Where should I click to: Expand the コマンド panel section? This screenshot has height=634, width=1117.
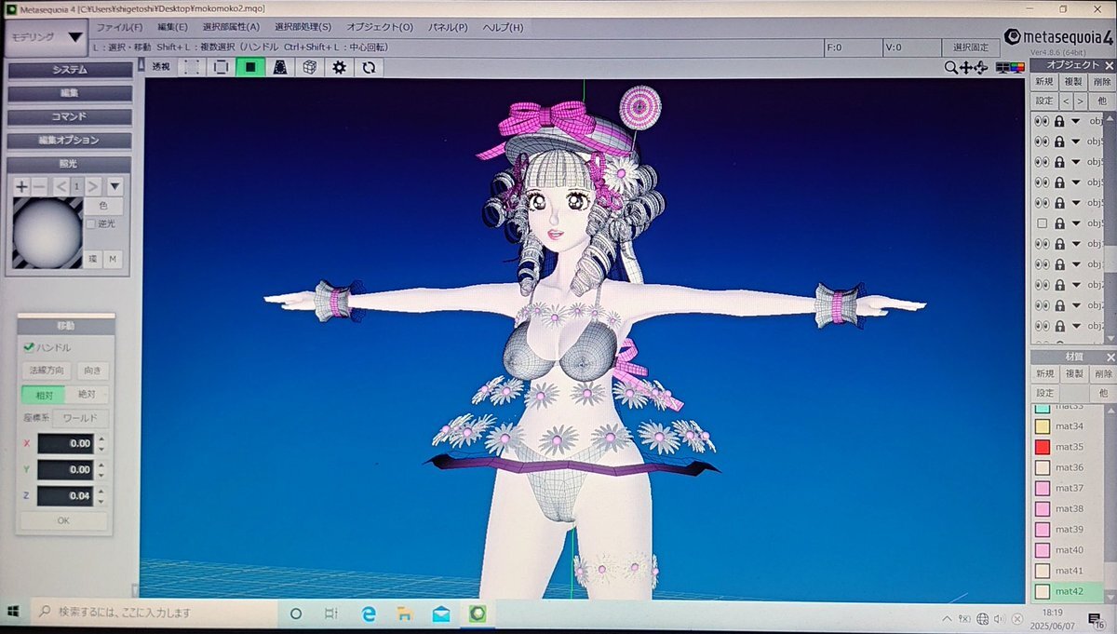coord(70,116)
